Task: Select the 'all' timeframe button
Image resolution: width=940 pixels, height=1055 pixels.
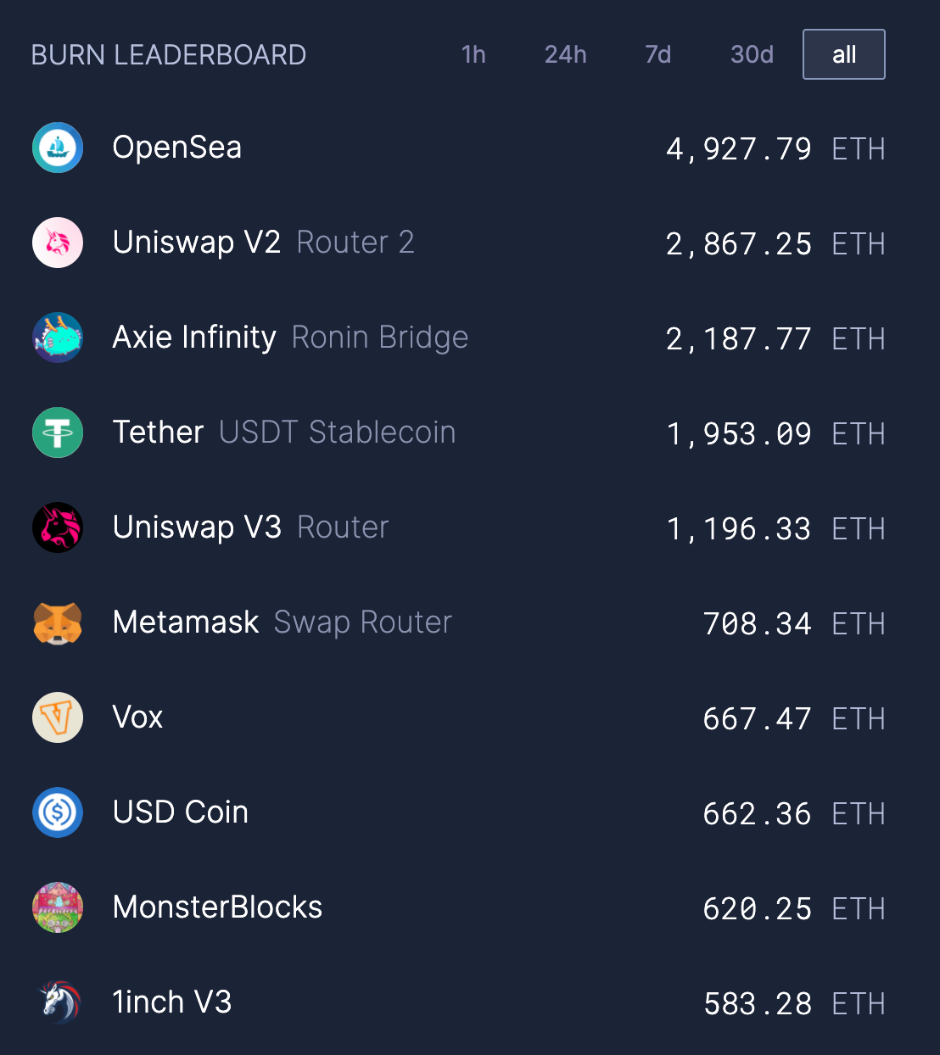Action: pos(843,54)
